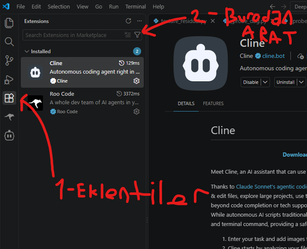Screen dimensions: 307x249
Task: Click the large Cline logo image
Action: pyautogui.click(x=201, y=63)
